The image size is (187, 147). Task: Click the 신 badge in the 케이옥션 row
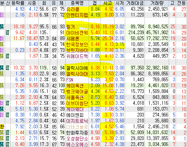(2, 86)
